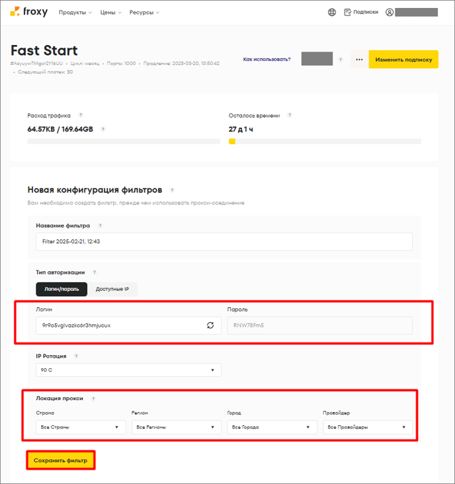455x484 pixels.
Task: Click the Осталось времени progress bar
Action: click(x=325, y=141)
